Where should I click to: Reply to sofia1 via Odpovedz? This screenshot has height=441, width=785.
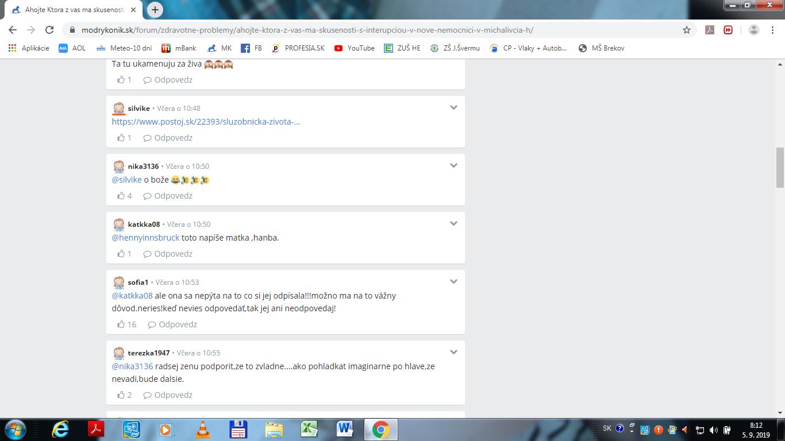[x=172, y=324]
